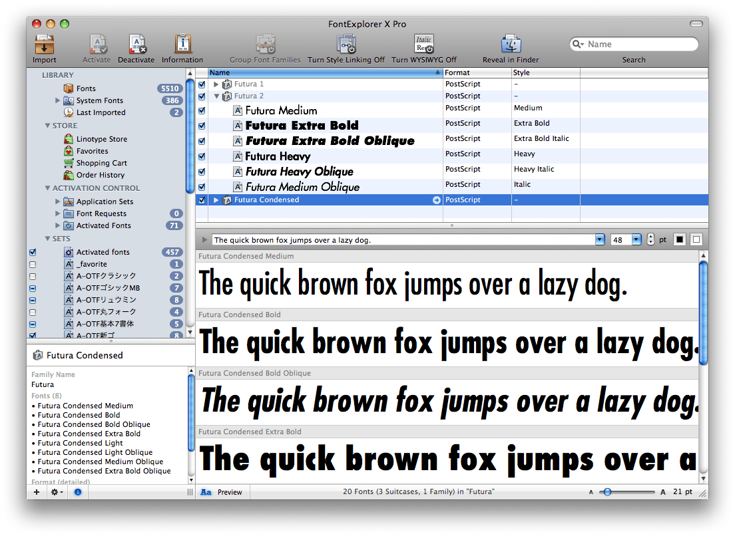Click the add (+) button at bottom left
Screen dimensions: 735x536
37,492
